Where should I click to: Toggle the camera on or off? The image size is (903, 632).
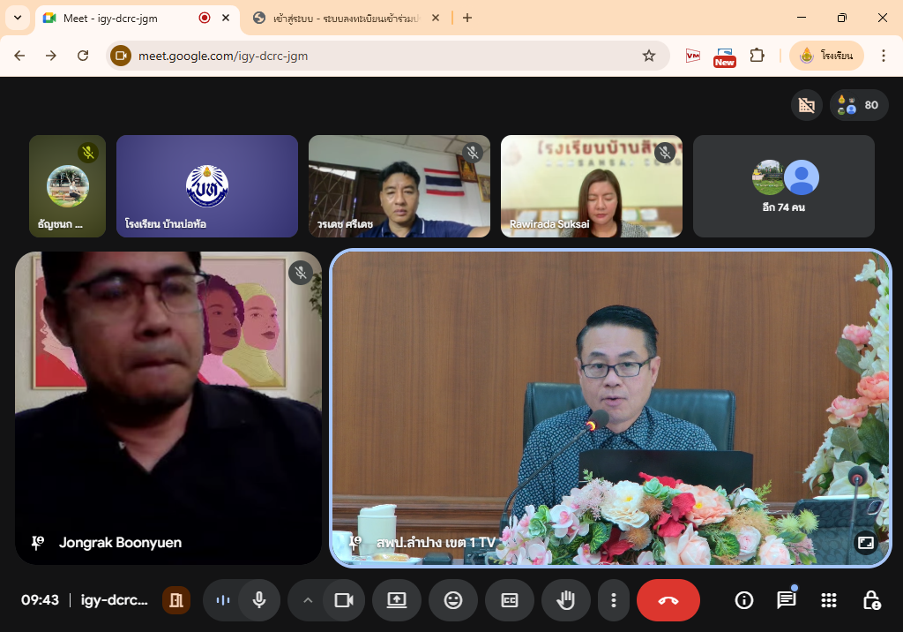coord(343,600)
